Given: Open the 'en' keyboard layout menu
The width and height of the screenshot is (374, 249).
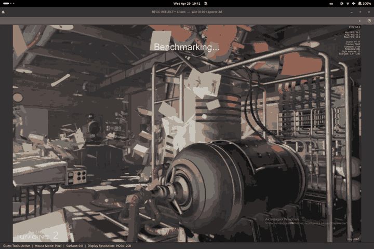Looking at the screenshot, I should click(331, 4).
